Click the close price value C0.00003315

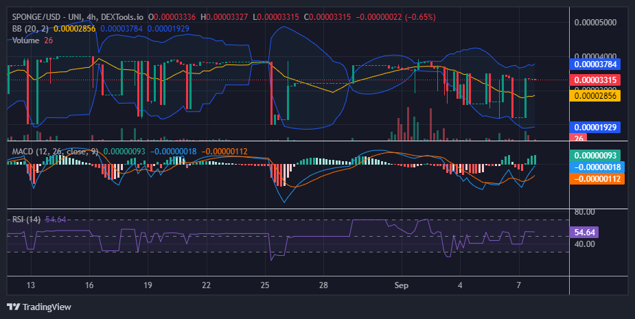(x=327, y=17)
